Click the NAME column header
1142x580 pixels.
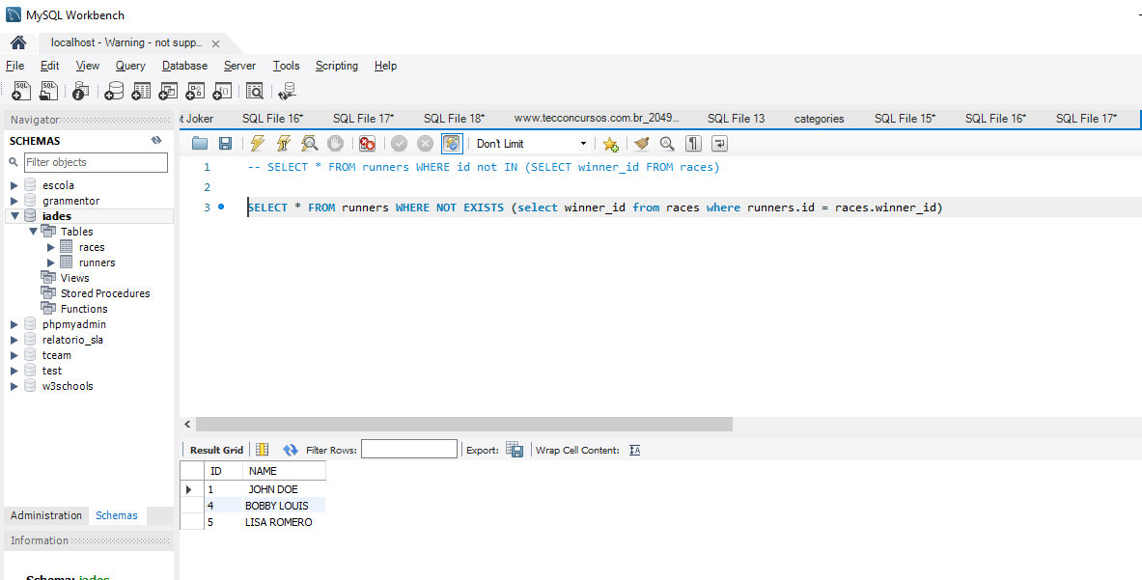[x=284, y=471]
